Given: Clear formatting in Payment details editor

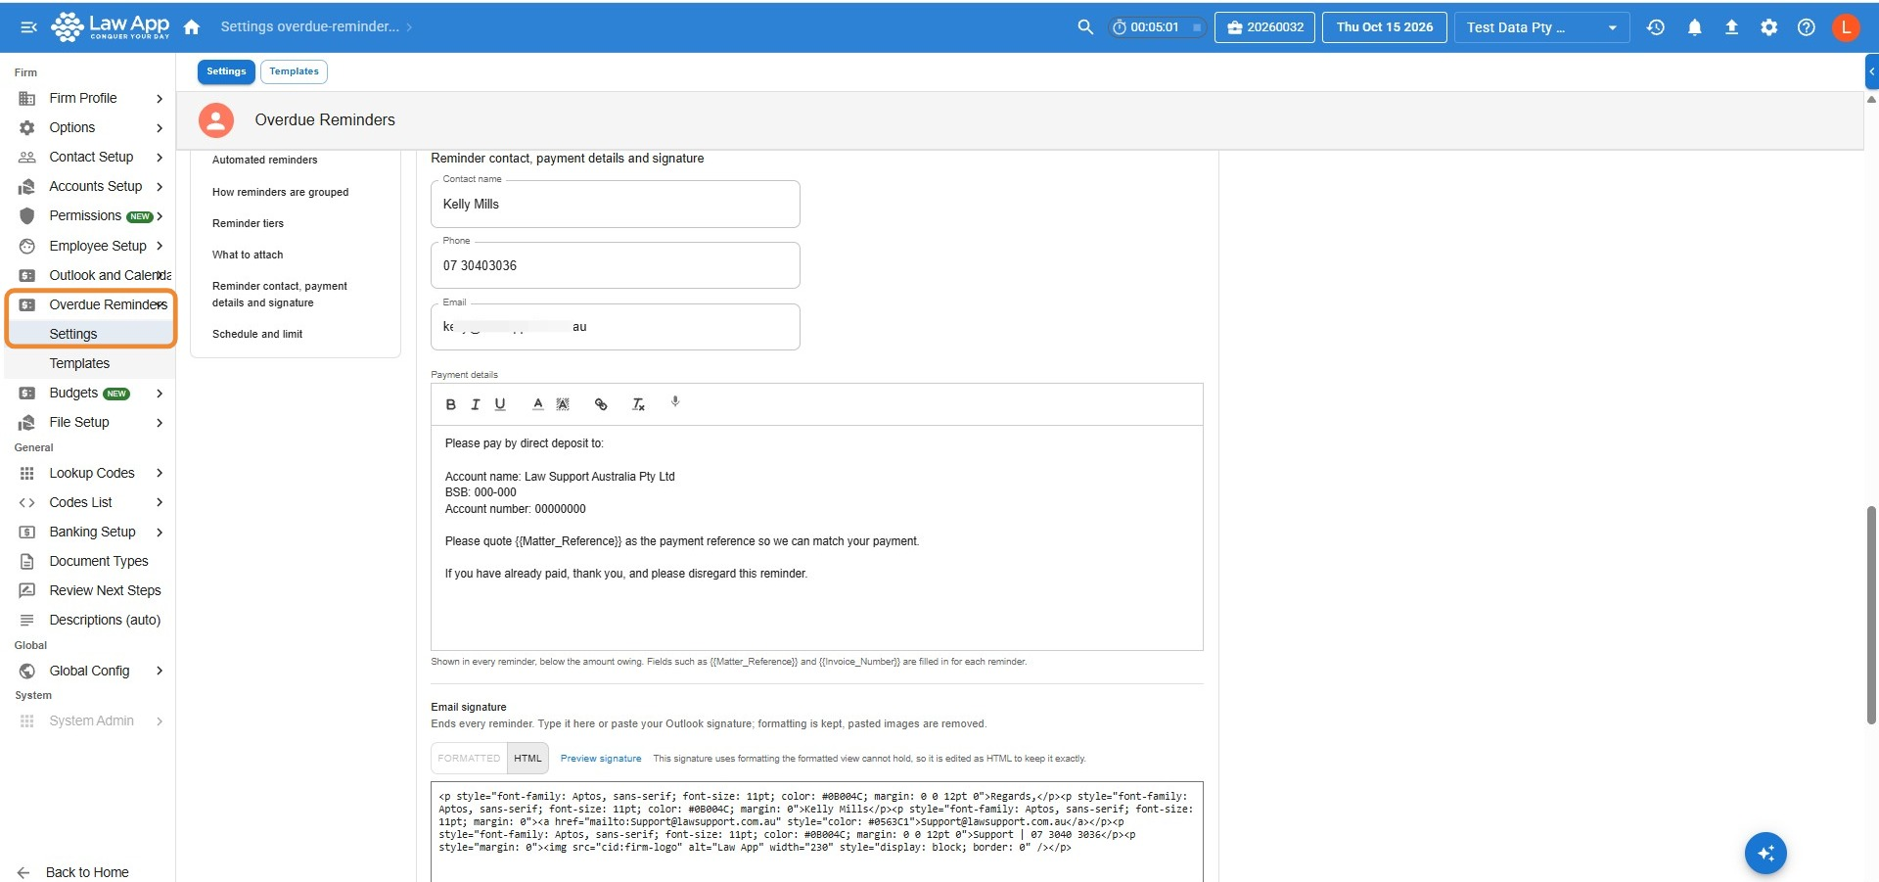Looking at the screenshot, I should (x=638, y=404).
